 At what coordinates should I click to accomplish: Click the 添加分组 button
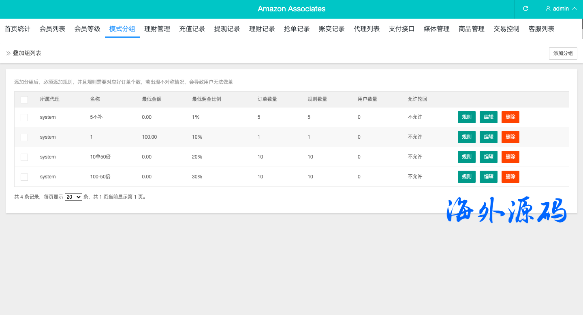(x=563, y=54)
